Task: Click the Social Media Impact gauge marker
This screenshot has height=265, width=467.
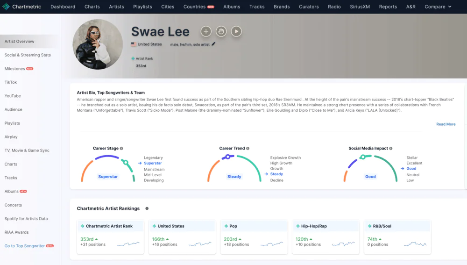Action: pos(362,157)
